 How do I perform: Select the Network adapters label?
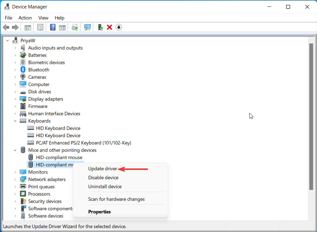coord(47,179)
